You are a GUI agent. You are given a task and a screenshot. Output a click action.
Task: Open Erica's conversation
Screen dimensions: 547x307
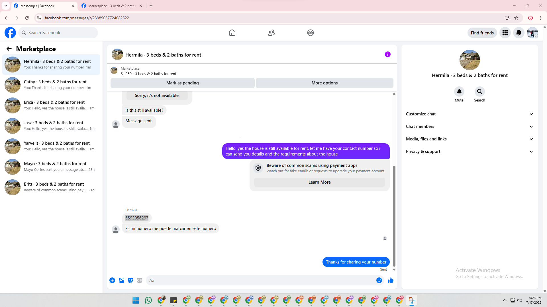pyautogui.click(x=51, y=105)
